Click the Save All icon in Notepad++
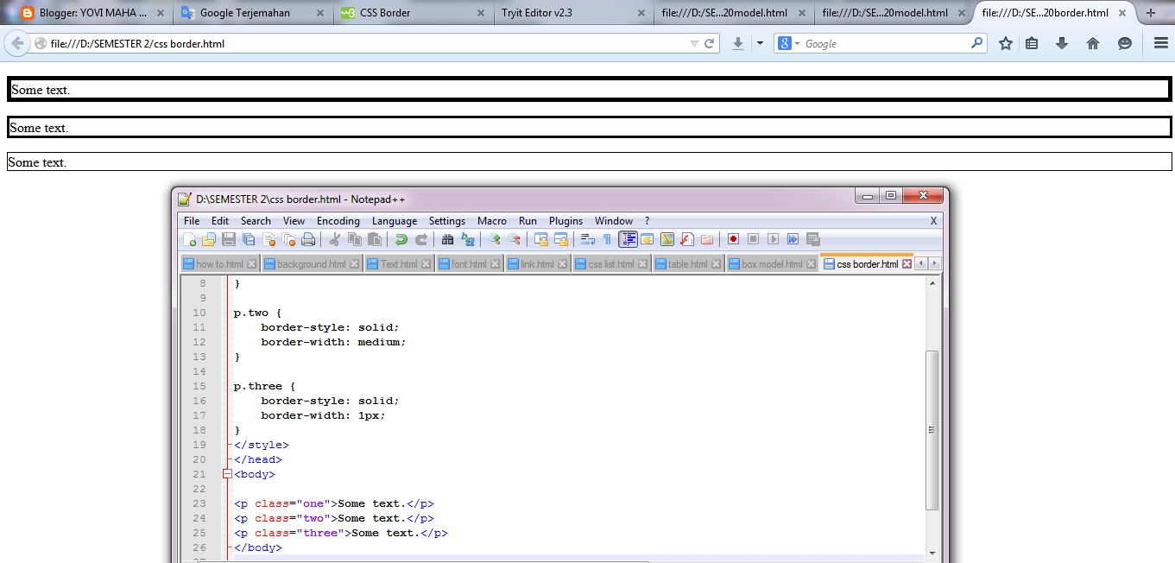Image resolution: width=1175 pixels, height=563 pixels. [249, 239]
